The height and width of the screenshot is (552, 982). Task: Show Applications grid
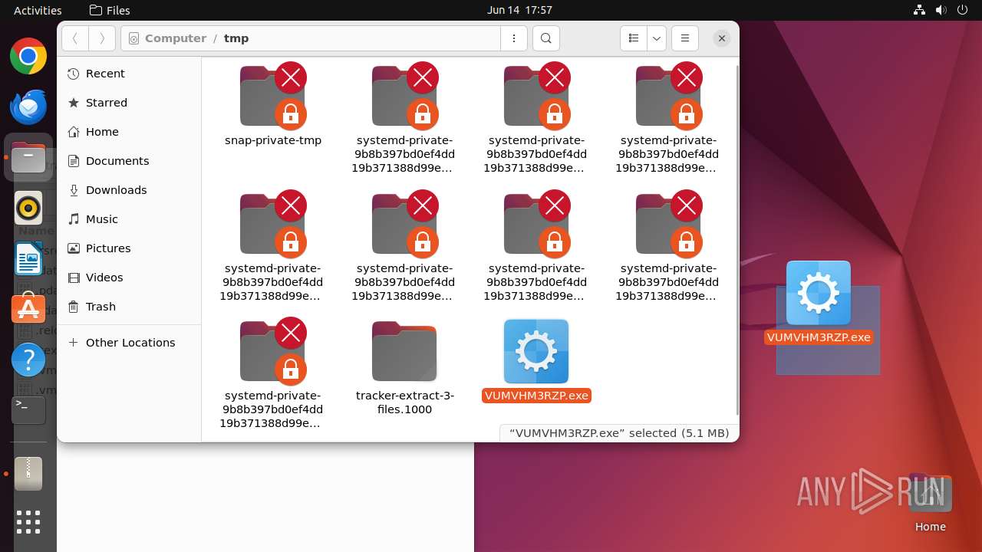coord(28,522)
